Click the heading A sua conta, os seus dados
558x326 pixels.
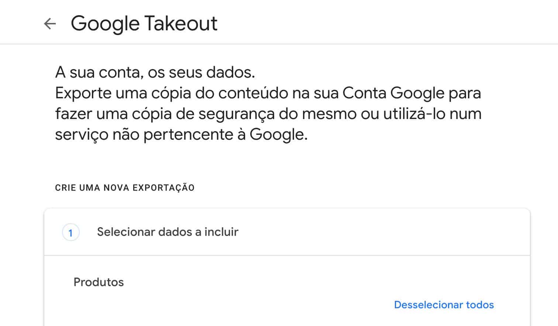click(x=155, y=72)
